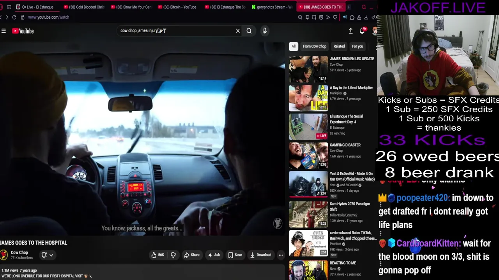Click the 'JAMES GOES TO THE HOSPITAL' title
This screenshot has width=499, height=280.
[x=34, y=243]
